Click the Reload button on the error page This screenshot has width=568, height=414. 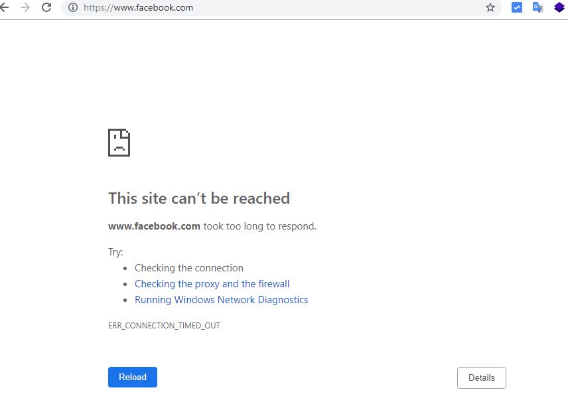click(x=132, y=377)
